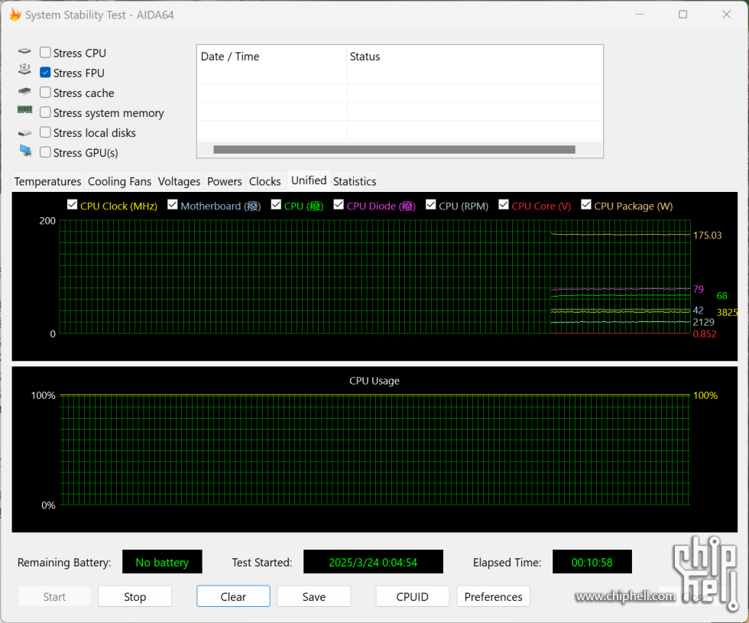Click the No battery status field
Screen dimensions: 749x623
click(x=162, y=562)
